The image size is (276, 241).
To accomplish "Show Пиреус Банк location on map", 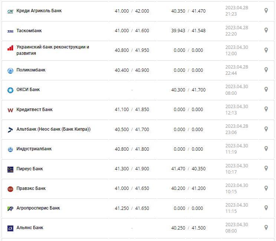I will click(266, 168).
